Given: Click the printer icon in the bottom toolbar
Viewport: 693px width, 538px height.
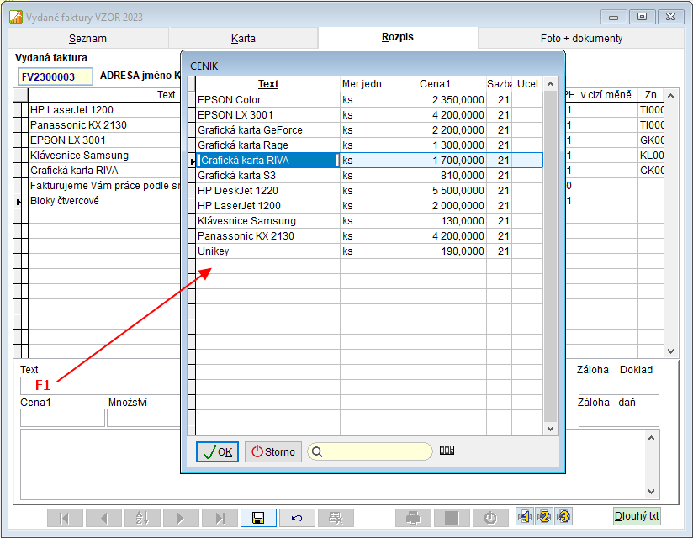Looking at the screenshot, I should (x=413, y=518).
